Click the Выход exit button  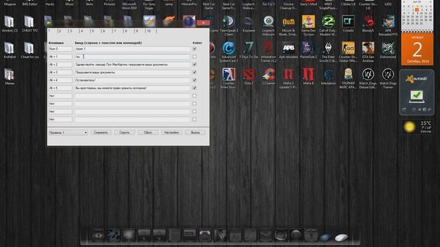pyautogui.click(x=195, y=132)
